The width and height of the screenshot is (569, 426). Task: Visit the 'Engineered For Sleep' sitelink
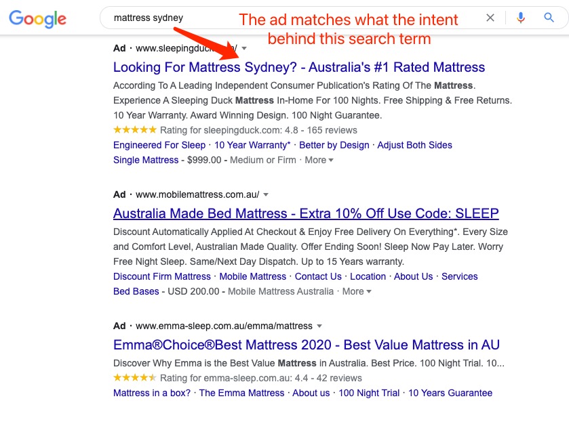pos(159,145)
